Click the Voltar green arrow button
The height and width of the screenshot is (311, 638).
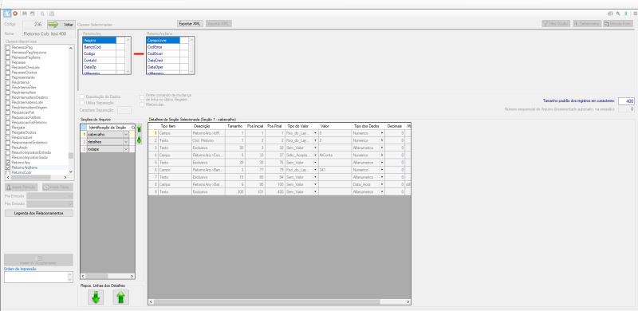(x=61, y=25)
